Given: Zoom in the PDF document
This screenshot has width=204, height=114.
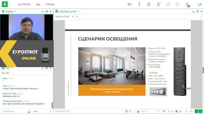Looking at the screenshot, I should [169, 111].
